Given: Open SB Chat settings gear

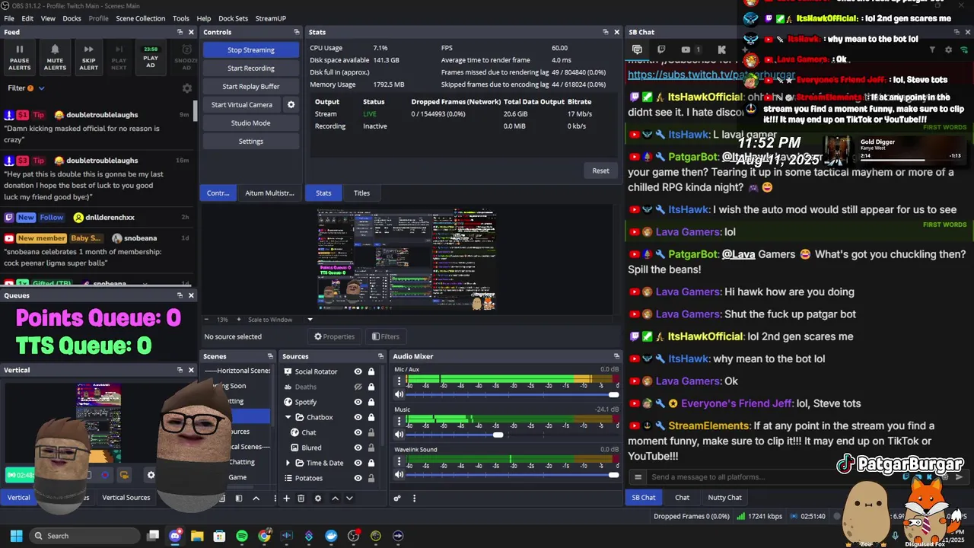Looking at the screenshot, I should click(948, 49).
